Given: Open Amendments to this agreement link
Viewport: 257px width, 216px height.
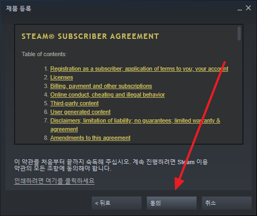Looking at the screenshot, I should 90,138.
